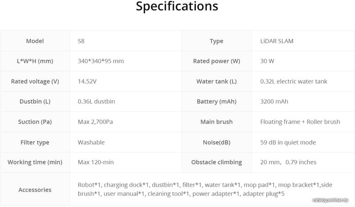
Task: Click the Washable filter type value
Action: tap(91, 142)
